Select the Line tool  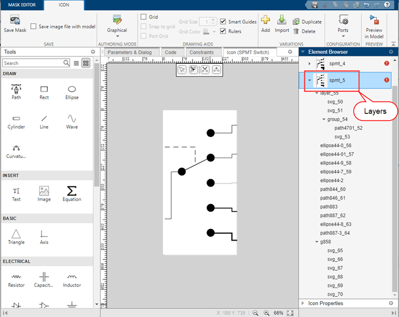44,122
